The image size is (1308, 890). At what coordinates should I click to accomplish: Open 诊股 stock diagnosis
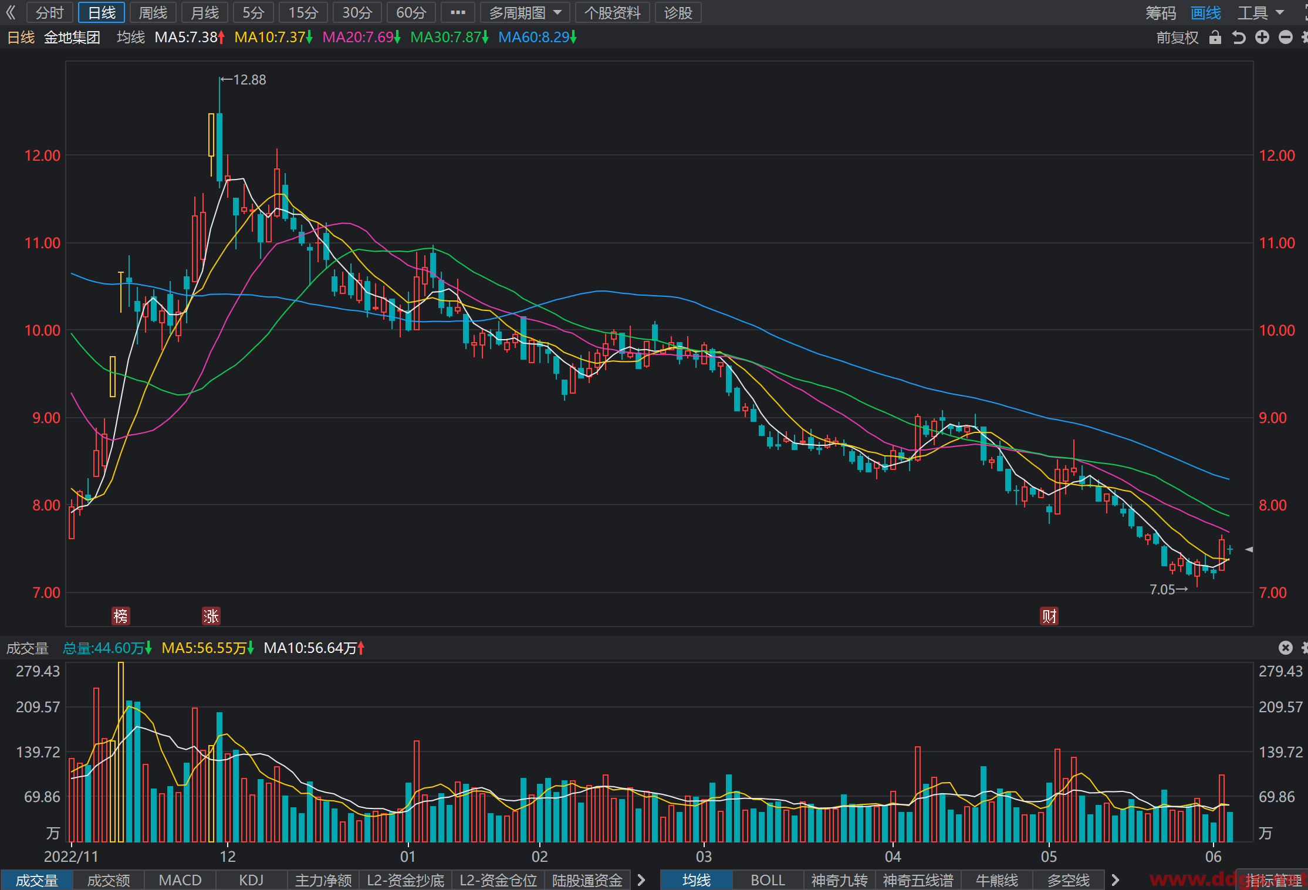click(678, 12)
